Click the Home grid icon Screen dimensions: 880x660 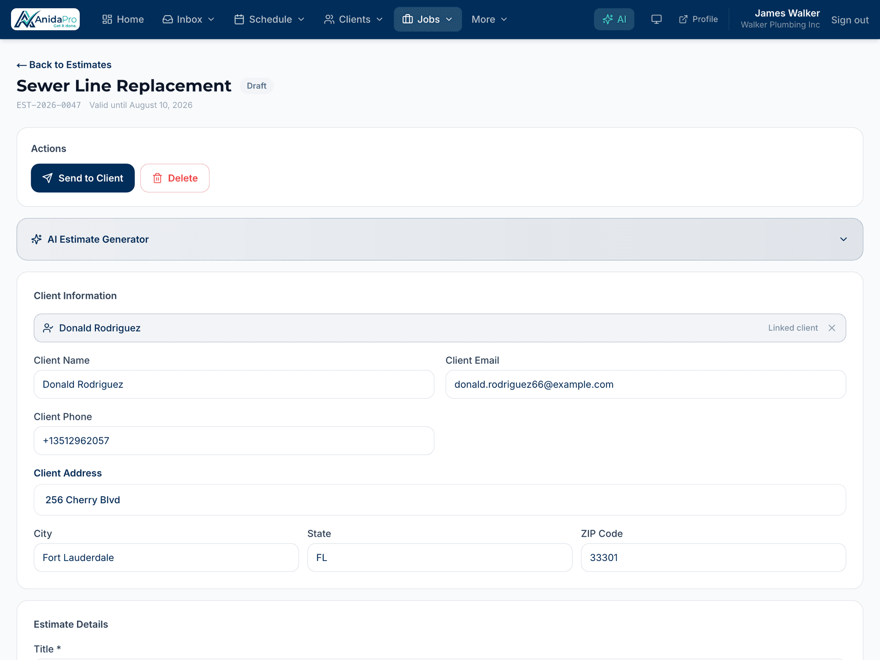107,19
